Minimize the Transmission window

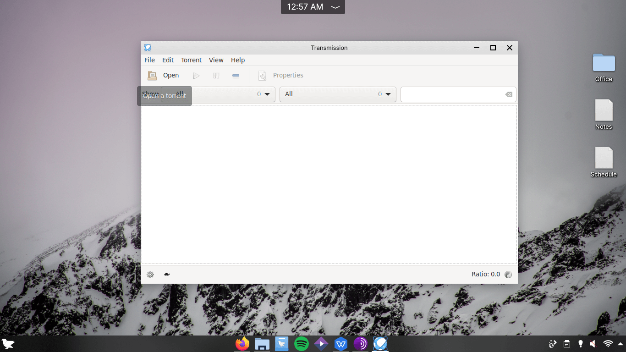click(x=477, y=48)
